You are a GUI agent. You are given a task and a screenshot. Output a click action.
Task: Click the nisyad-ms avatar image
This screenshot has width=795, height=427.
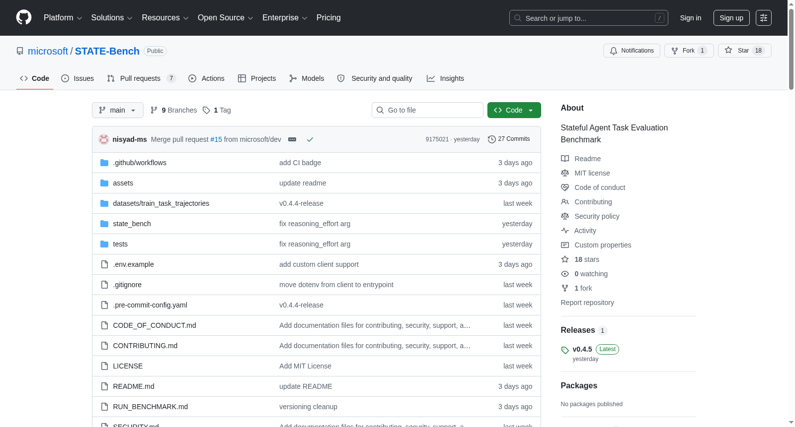[x=104, y=139]
